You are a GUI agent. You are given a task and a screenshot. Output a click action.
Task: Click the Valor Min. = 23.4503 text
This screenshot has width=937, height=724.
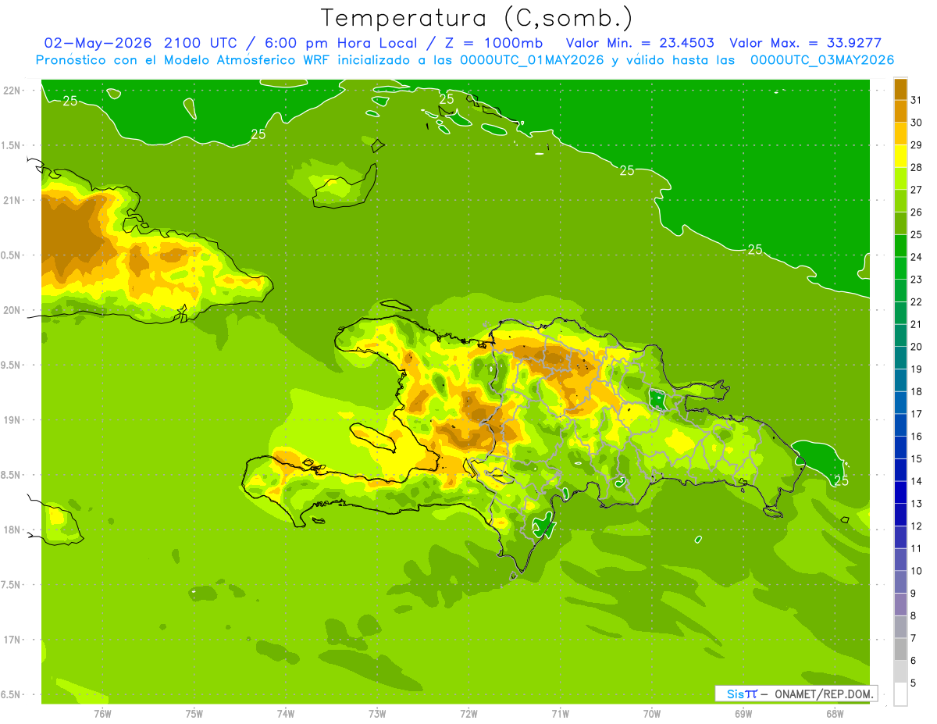coord(640,43)
